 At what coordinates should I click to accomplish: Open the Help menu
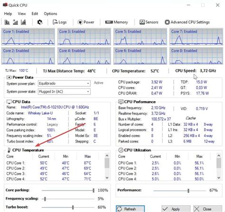tap(8, 14)
